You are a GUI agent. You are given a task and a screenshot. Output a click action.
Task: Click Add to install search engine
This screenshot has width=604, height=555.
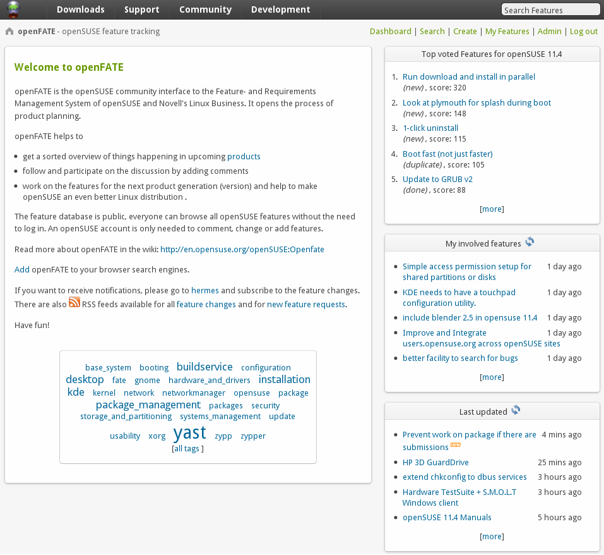click(22, 269)
